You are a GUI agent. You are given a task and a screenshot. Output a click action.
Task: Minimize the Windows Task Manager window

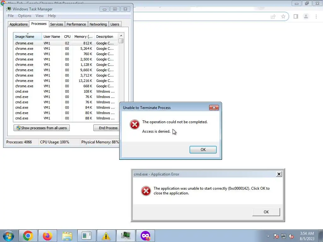pyautogui.click(x=104, y=9)
